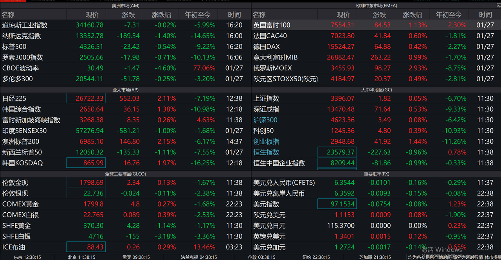501x260 pixels.
Task: Click the 创业板指 index name
Action: (x=266, y=142)
